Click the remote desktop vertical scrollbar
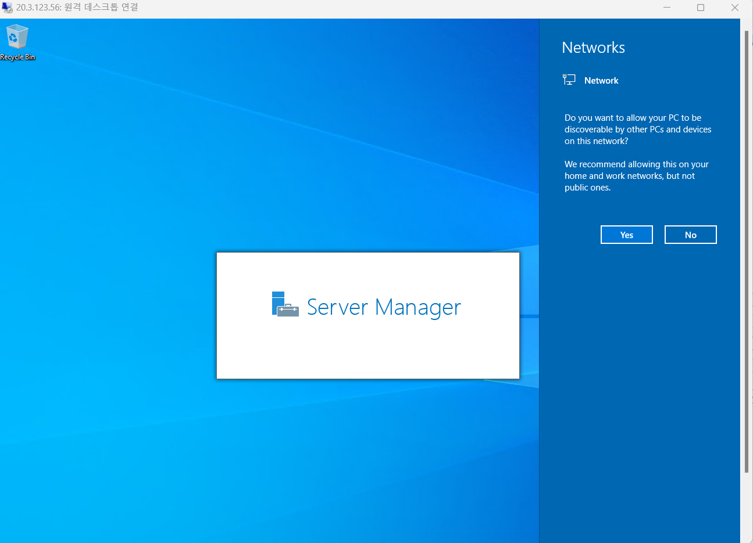753x543 pixels. point(747,251)
